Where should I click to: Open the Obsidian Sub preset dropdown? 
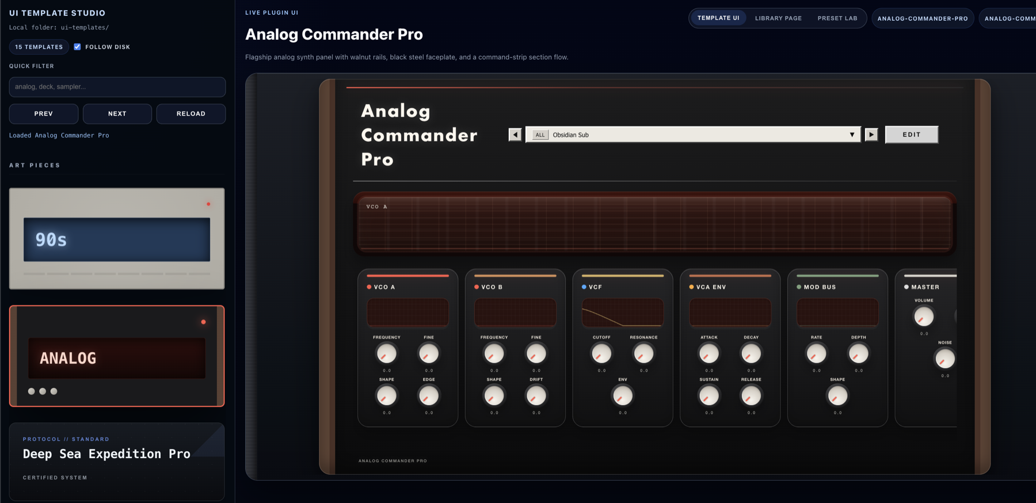pyautogui.click(x=691, y=135)
